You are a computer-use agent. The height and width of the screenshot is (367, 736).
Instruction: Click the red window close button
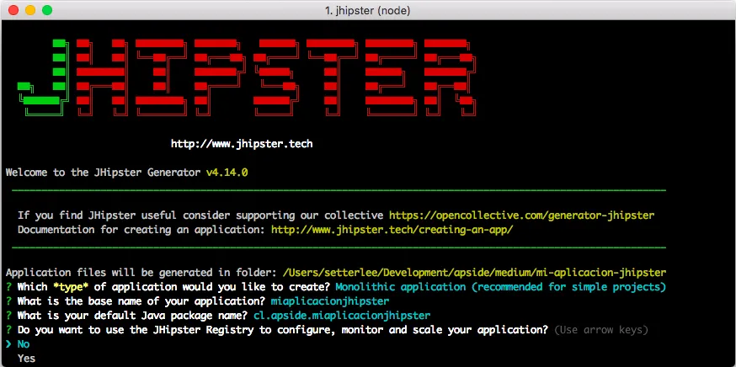pos(13,10)
